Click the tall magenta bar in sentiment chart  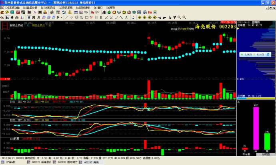pyautogui.click(x=256, y=128)
